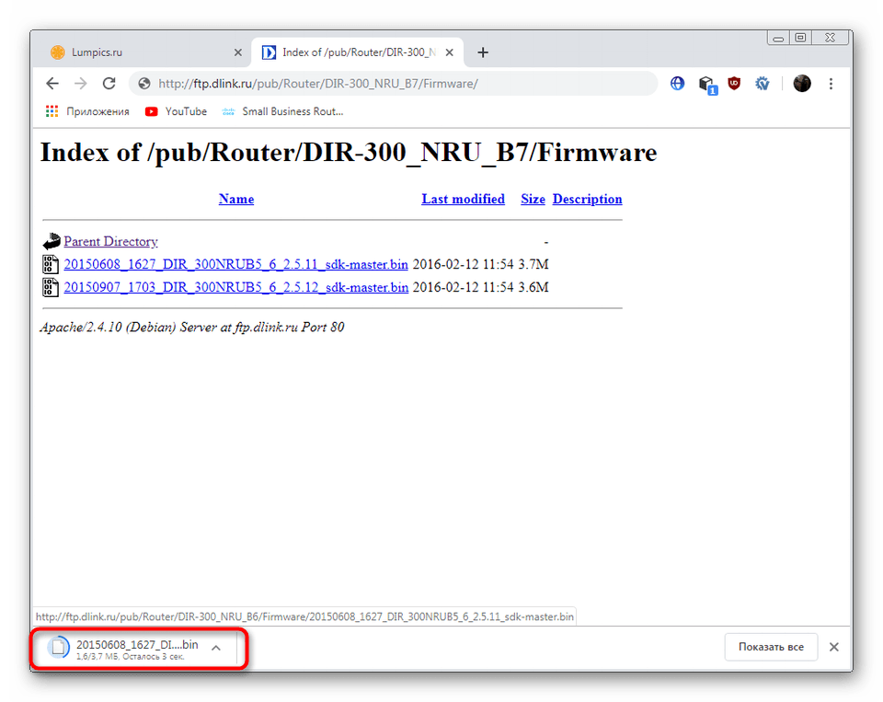Viewport: 883px width, 702px height.
Task: Open the uBlock Origin shield extension
Action: click(734, 84)
